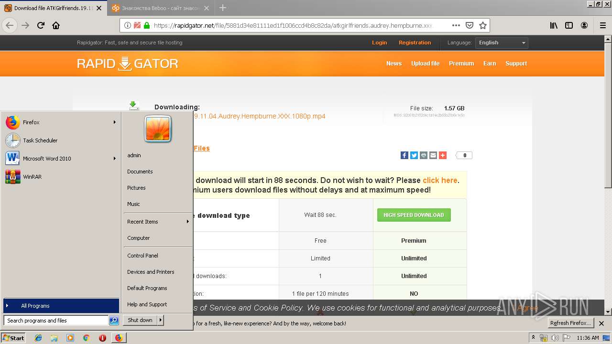
Task: Switch to the Download file ATKGirlfriends tab
Action: 53,8
